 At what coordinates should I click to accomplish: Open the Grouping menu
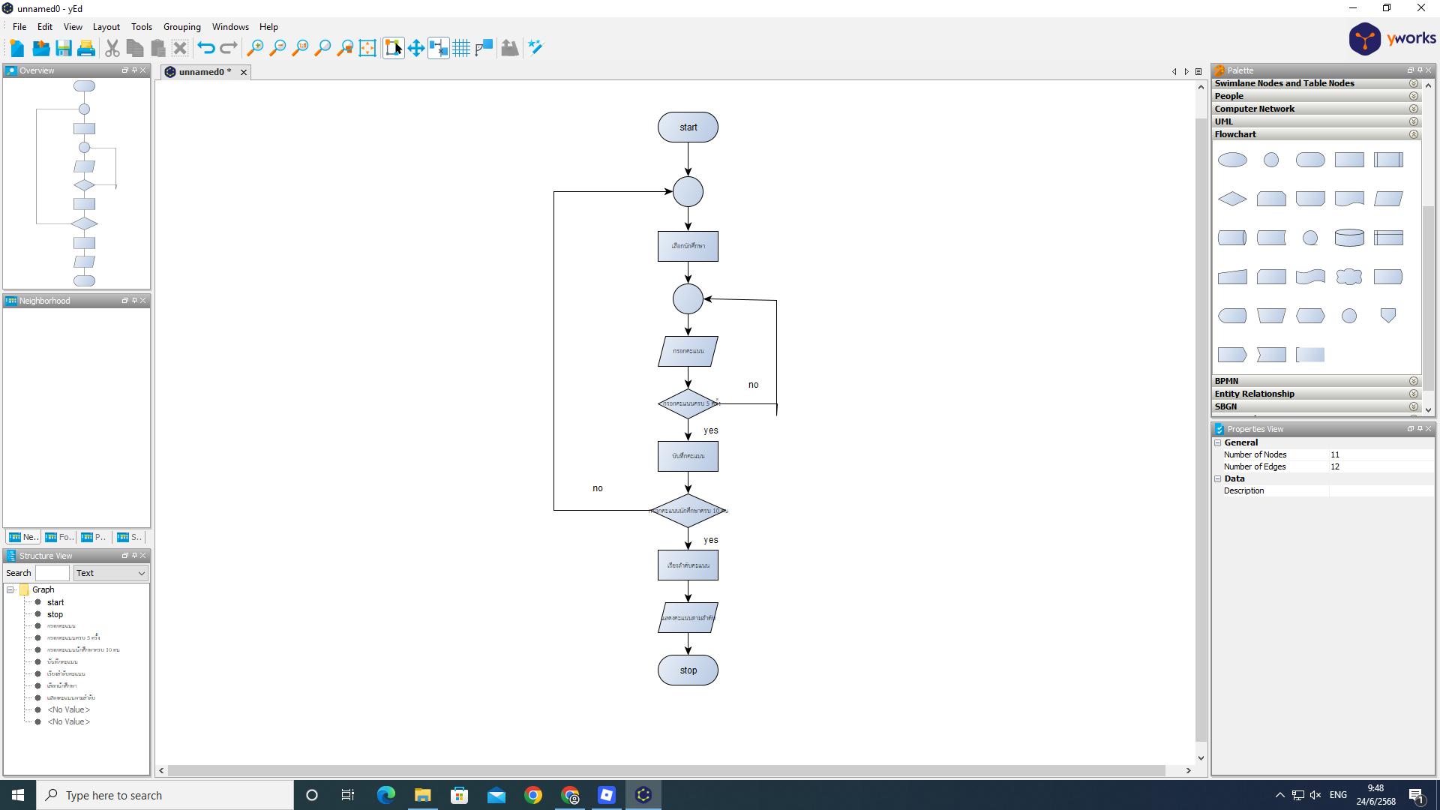click(182, 27)
